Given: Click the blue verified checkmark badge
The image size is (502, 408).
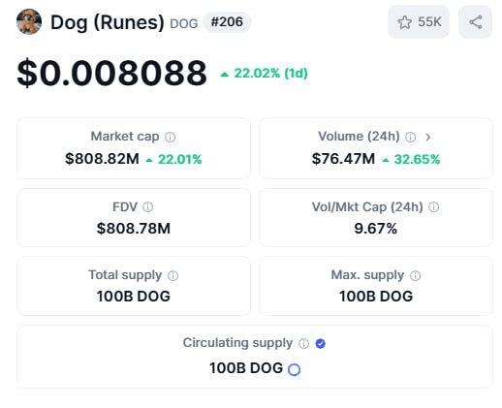Looking at the screenshot, I should pyautogui.click(x=321, y=343).
